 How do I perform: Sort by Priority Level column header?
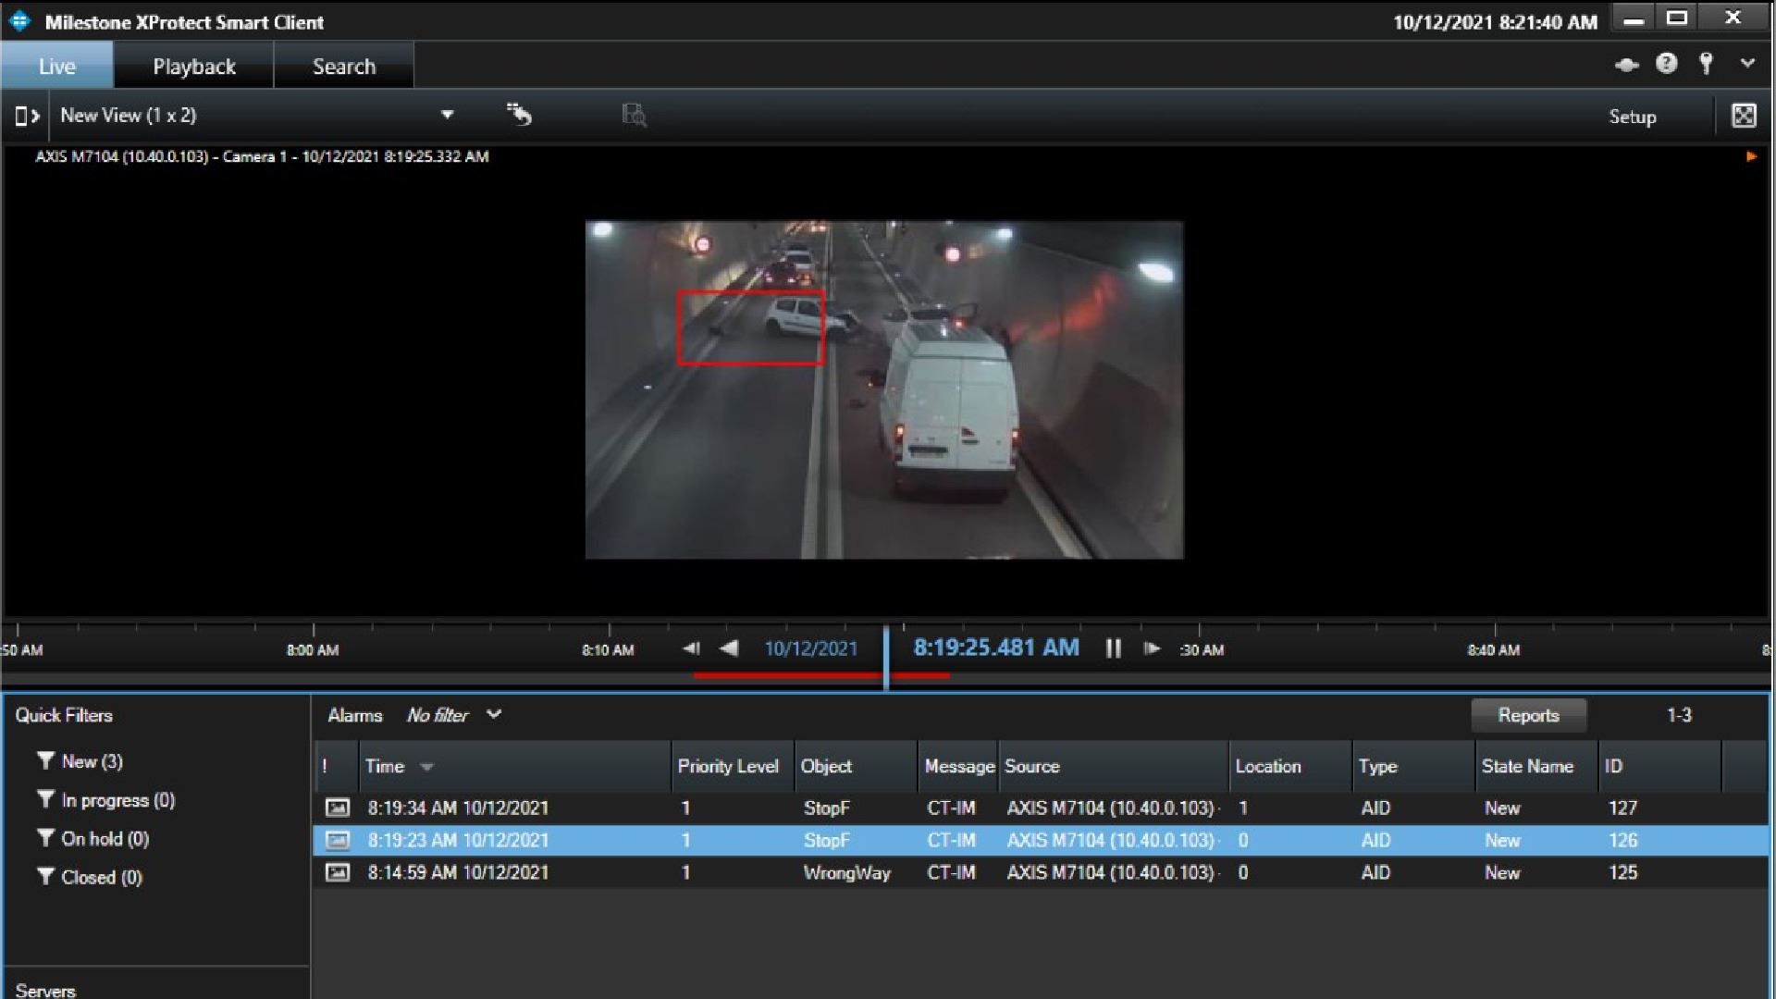[x=733, y=766]
